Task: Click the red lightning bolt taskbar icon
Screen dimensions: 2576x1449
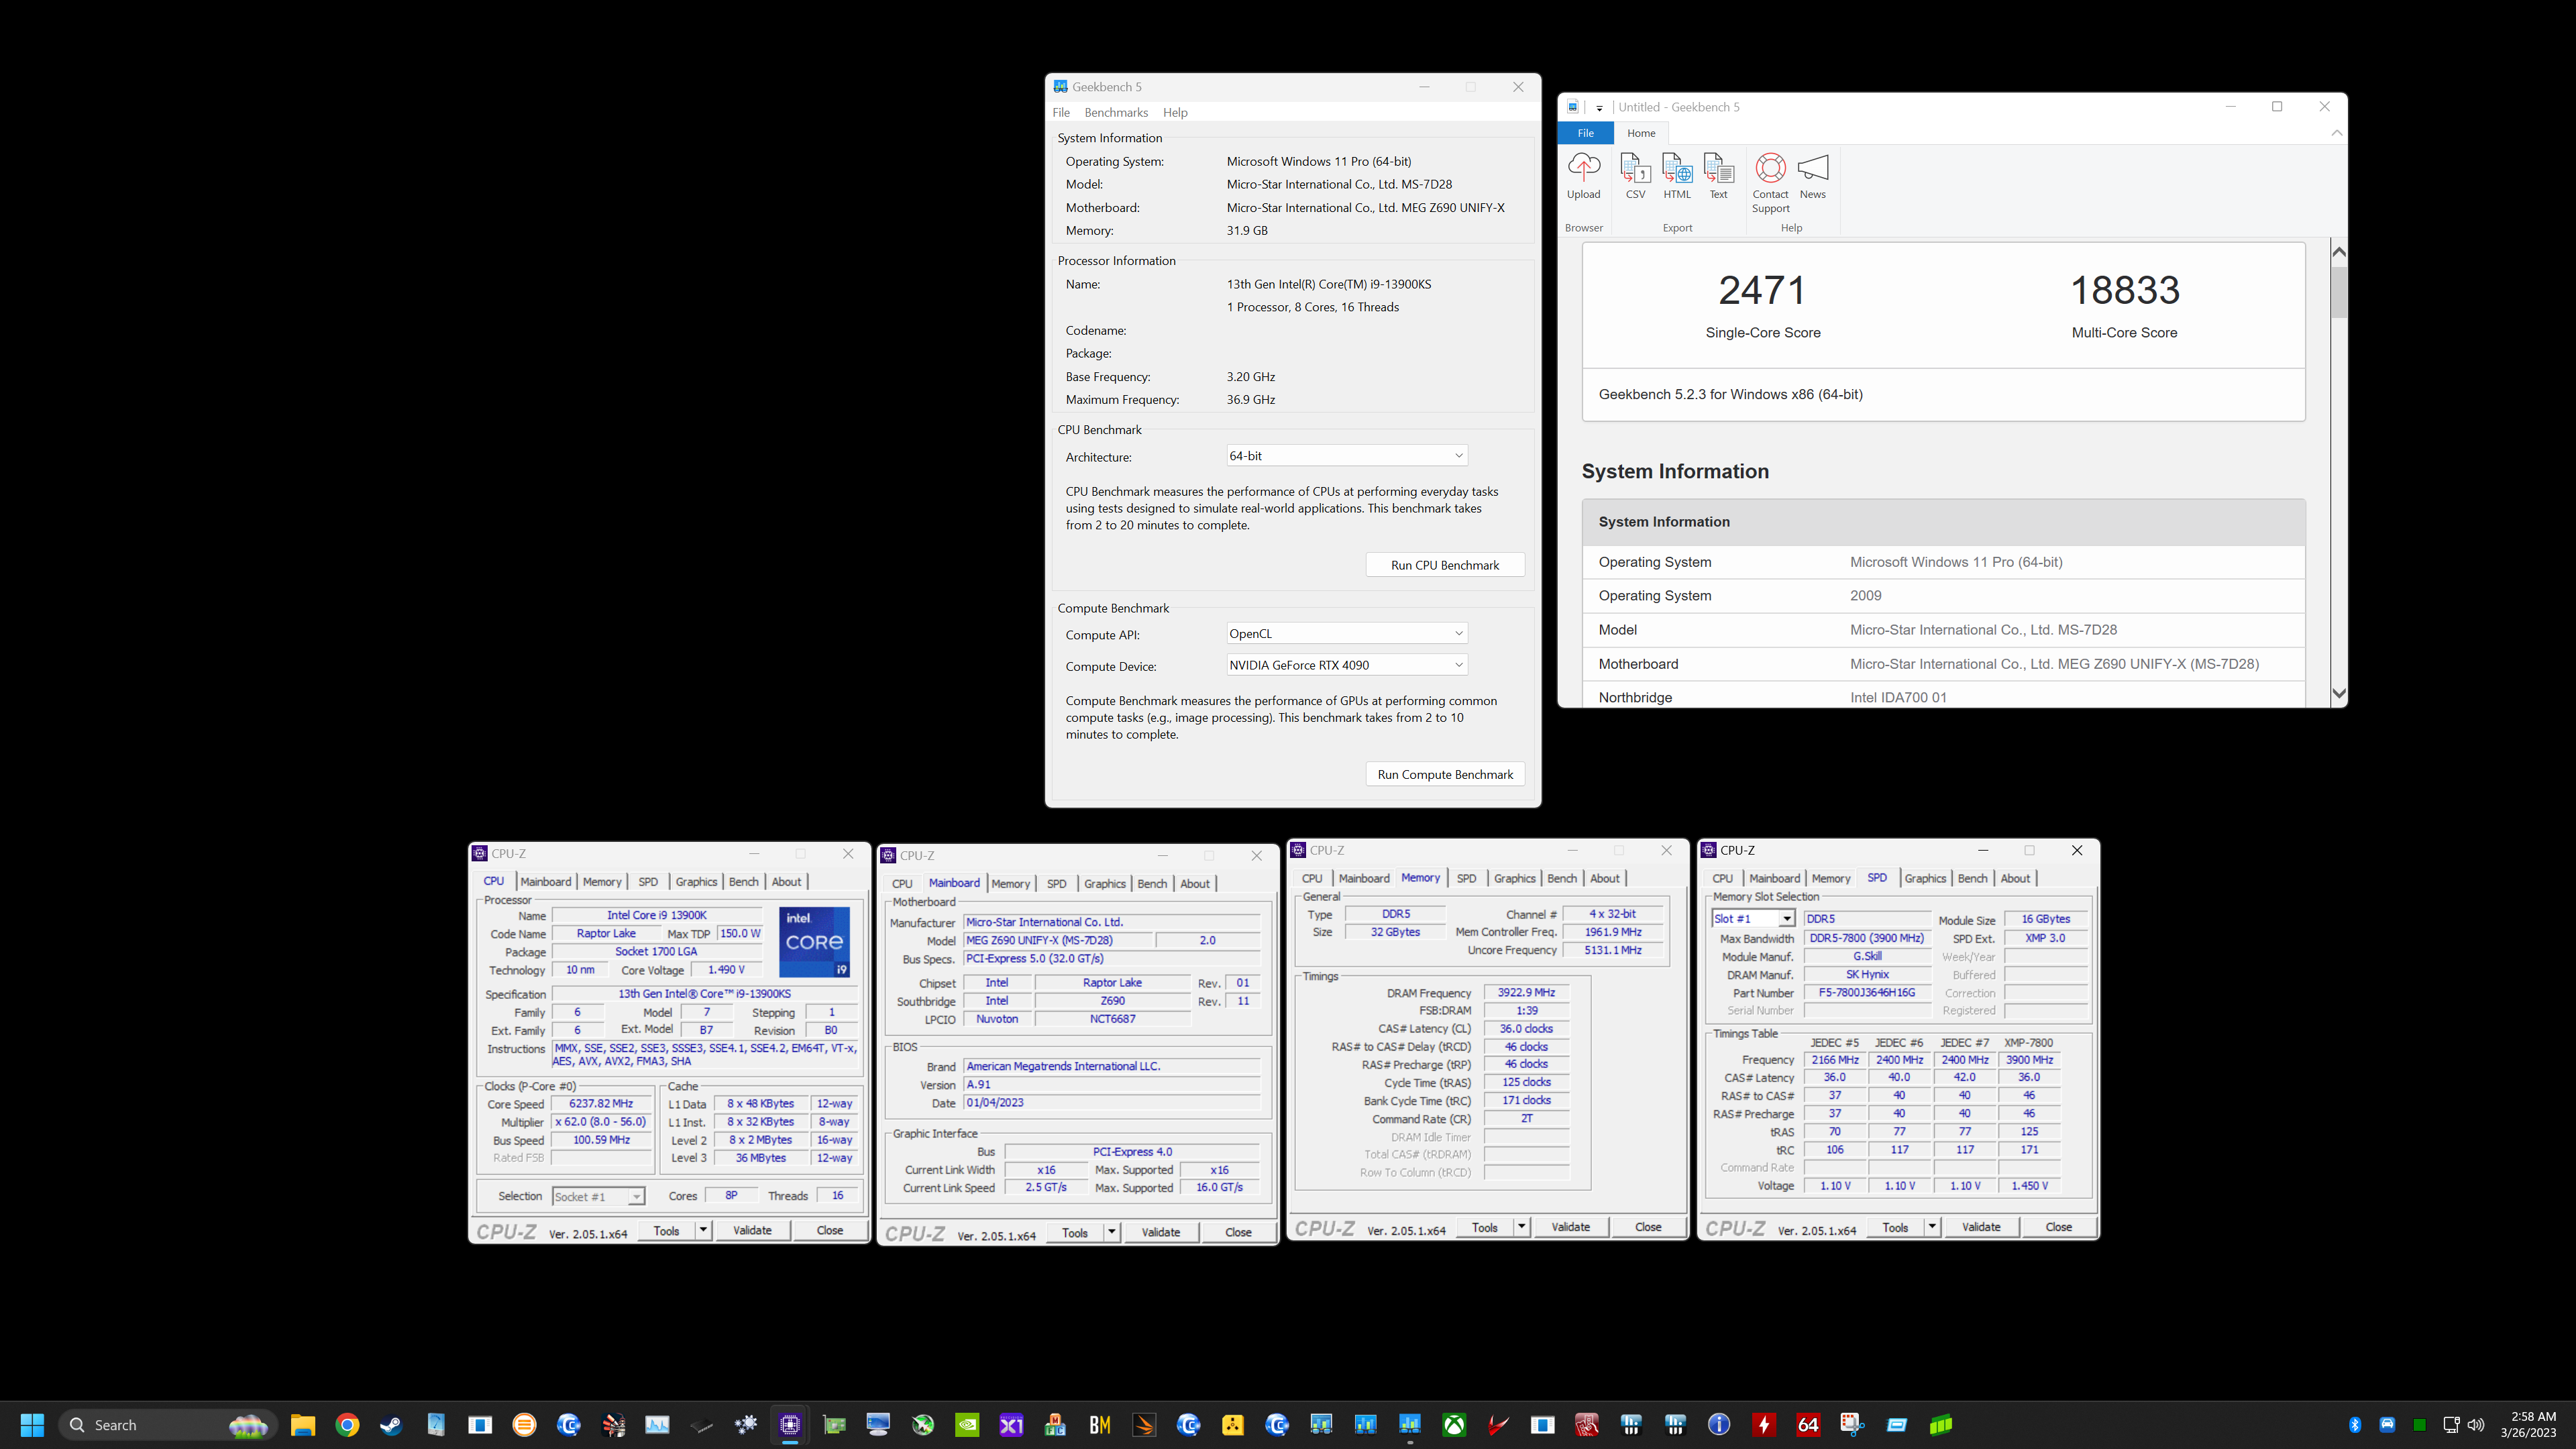Action: click(1764, 1425)
